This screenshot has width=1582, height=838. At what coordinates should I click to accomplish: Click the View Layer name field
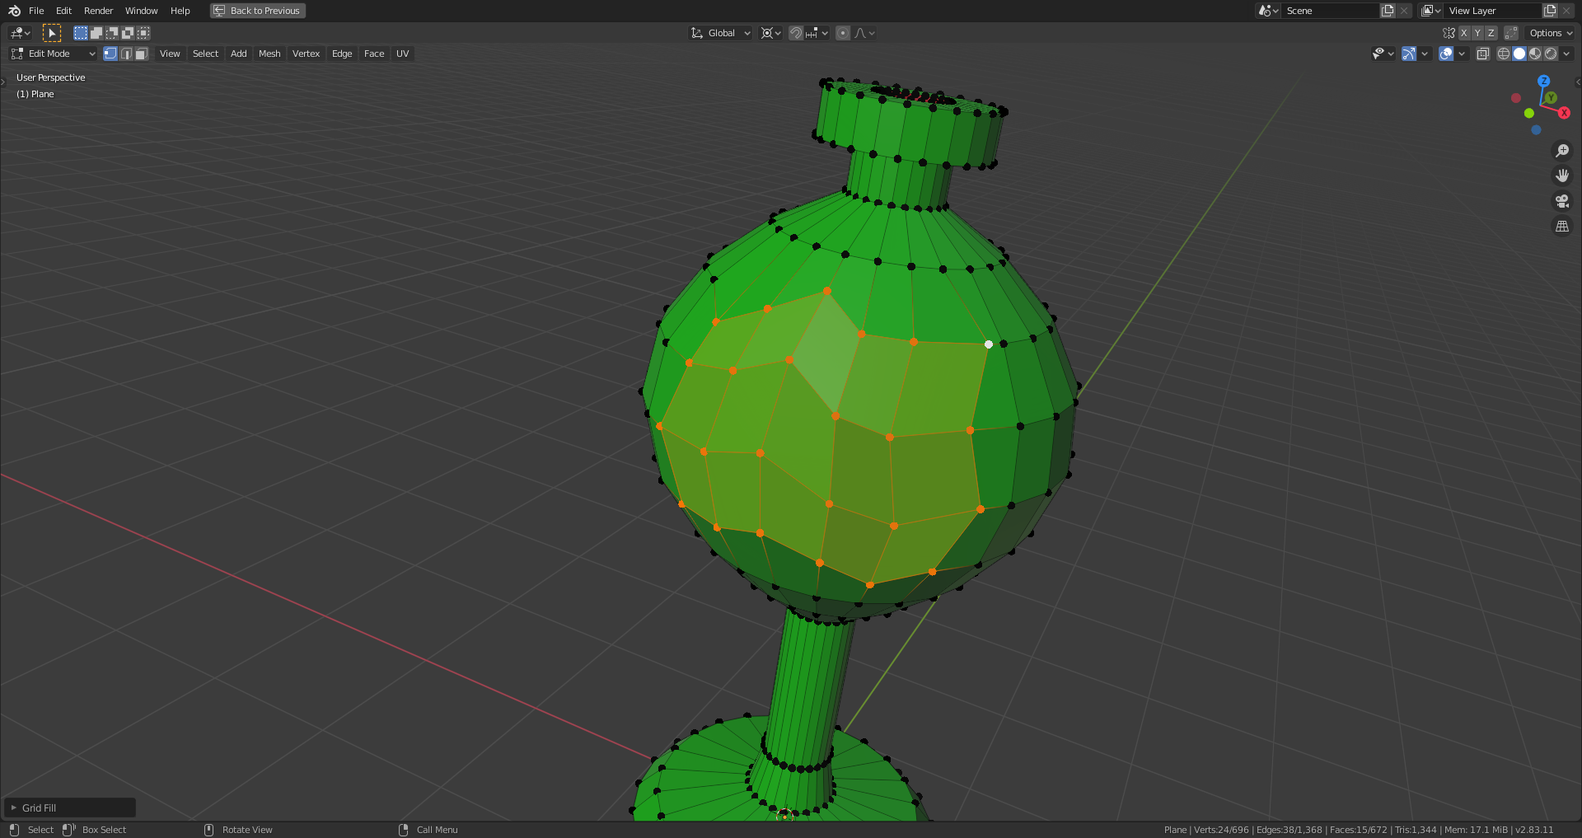tap(1491, 11)
